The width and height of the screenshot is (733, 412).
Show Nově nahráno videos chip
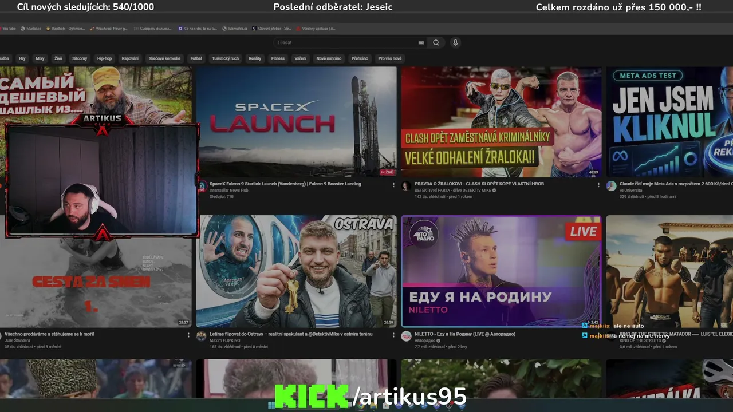329,58
